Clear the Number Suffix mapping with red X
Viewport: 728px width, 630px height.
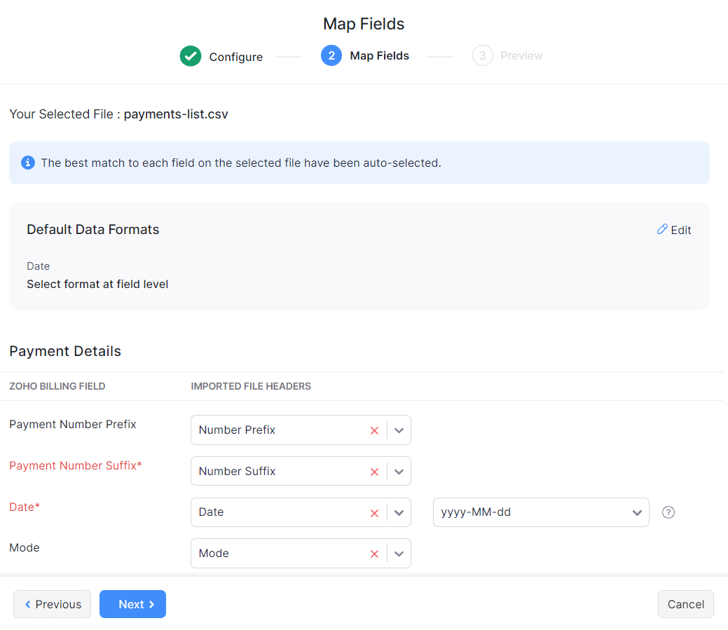tap(374, 472)
